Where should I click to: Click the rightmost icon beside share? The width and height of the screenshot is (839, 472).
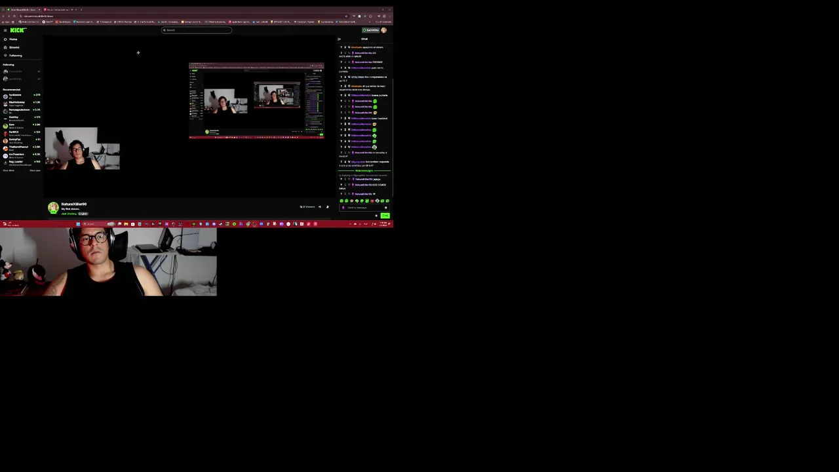coord(328,207)
